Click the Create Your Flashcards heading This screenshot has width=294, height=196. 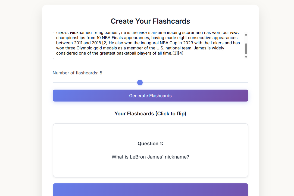tap(150, 21)
